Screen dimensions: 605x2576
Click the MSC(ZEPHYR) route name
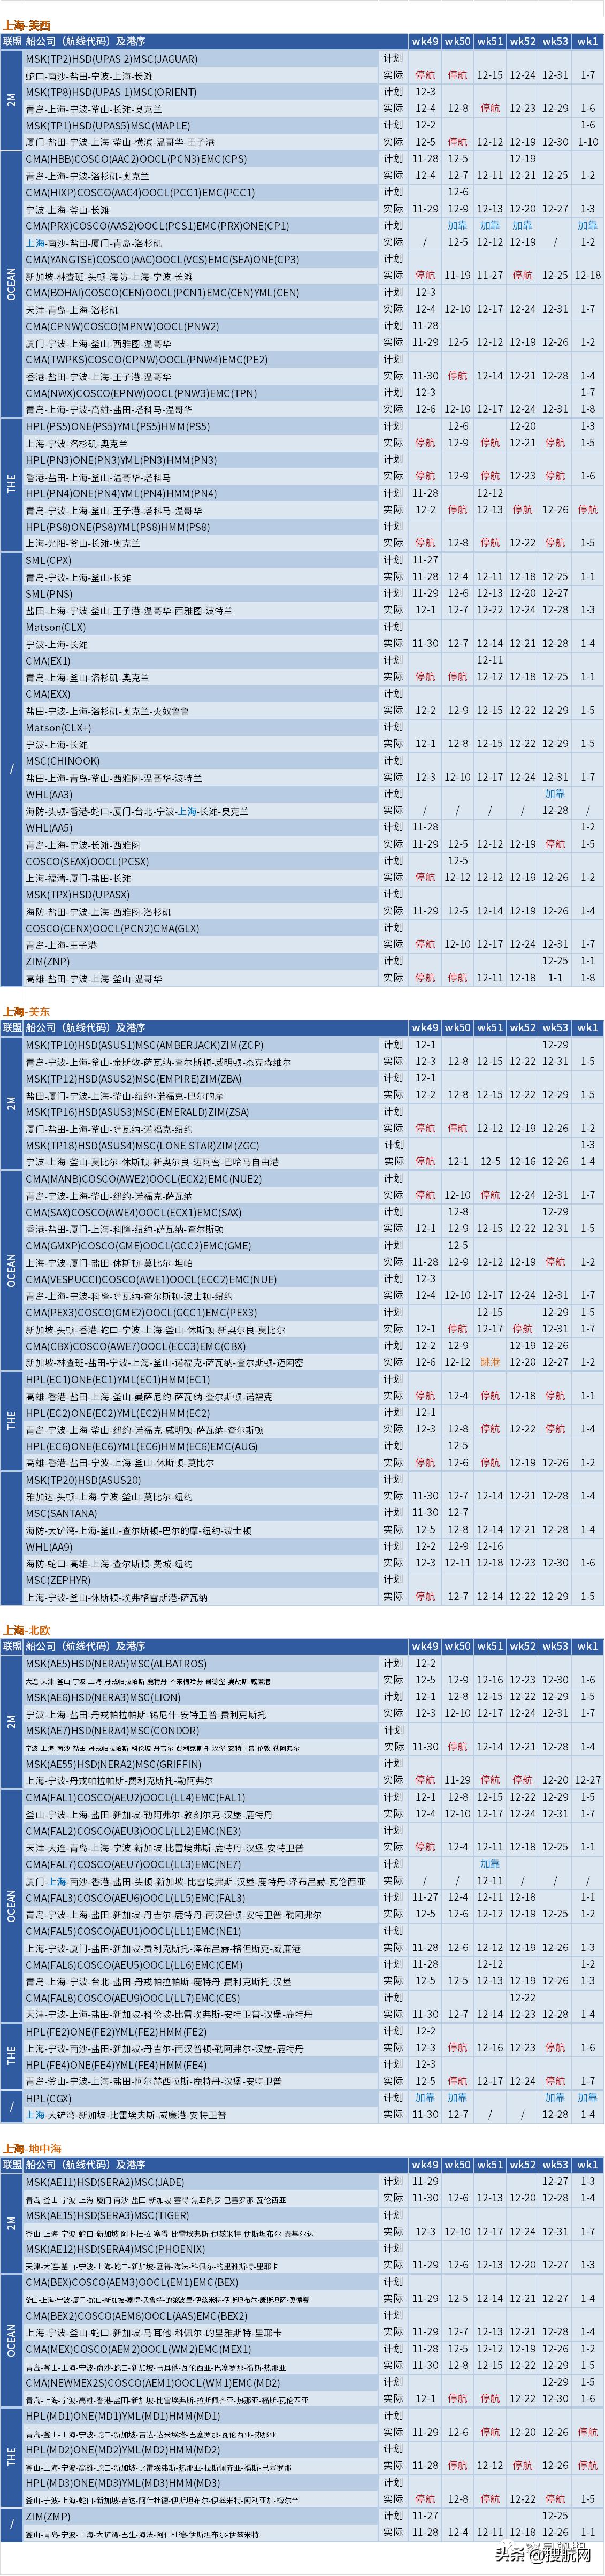[x=58, y=1580]
